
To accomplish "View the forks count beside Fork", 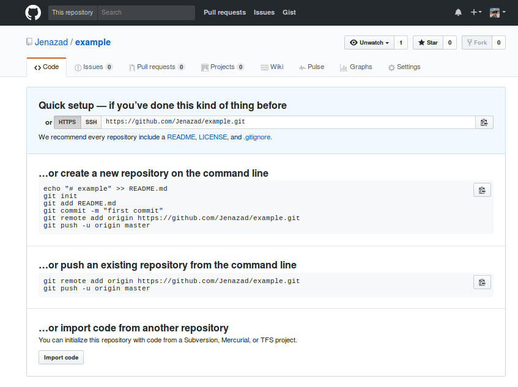I will click(x=498, y=43).
